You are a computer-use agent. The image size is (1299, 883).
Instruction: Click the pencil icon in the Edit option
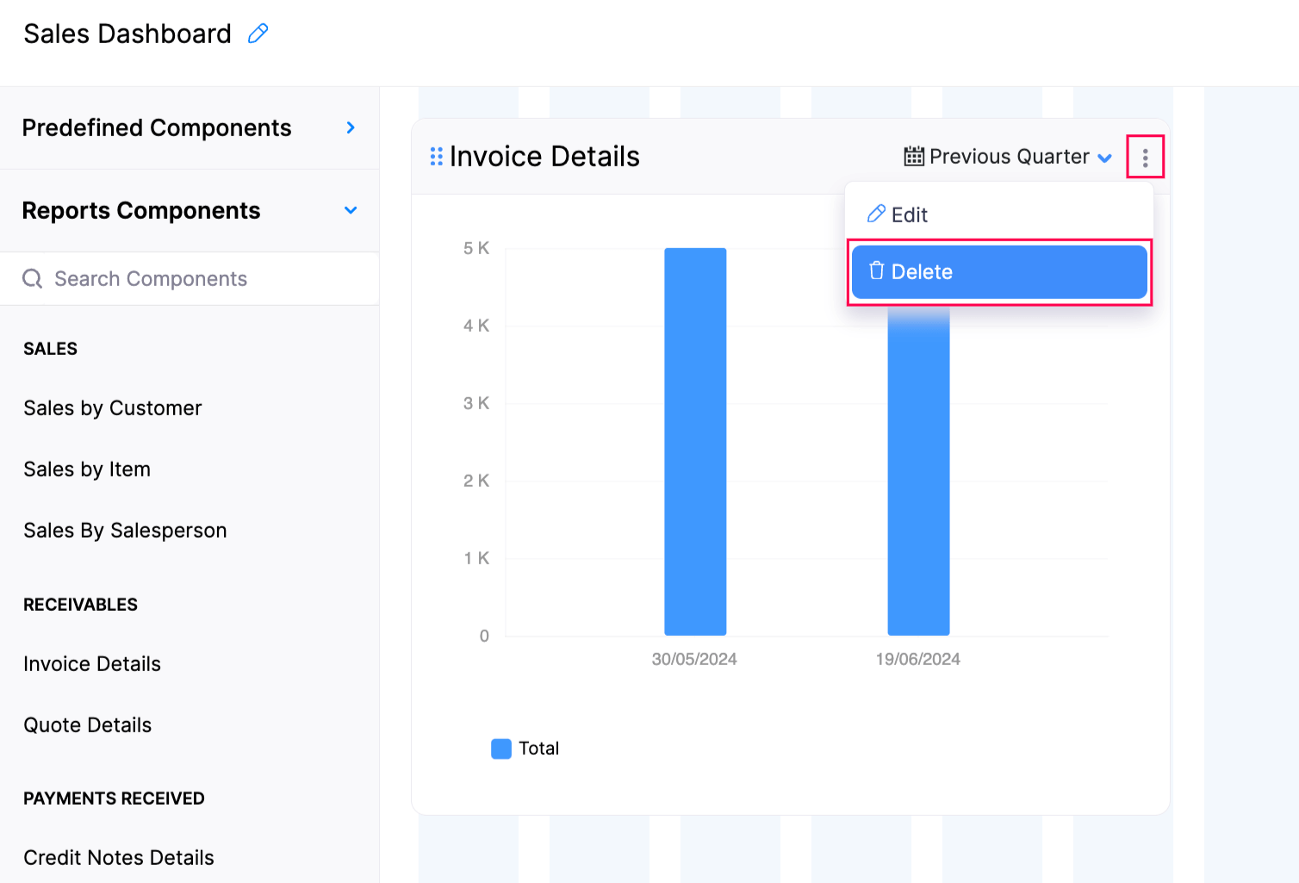click(x=876, y=215)
